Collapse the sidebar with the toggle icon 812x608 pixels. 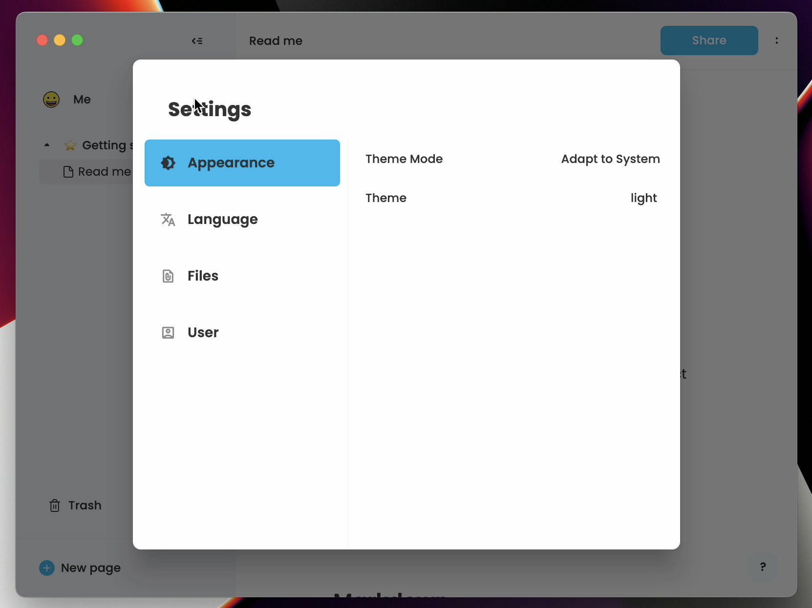tap(197, 41)
